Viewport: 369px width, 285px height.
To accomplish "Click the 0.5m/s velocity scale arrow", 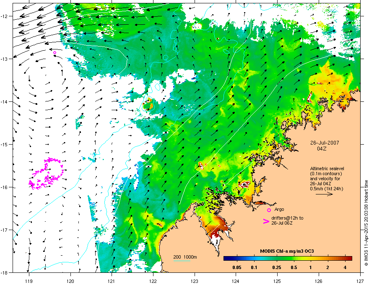I will coord(324,194).
